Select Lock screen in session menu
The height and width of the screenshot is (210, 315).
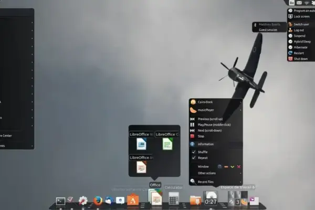click(x=301, y=17)
